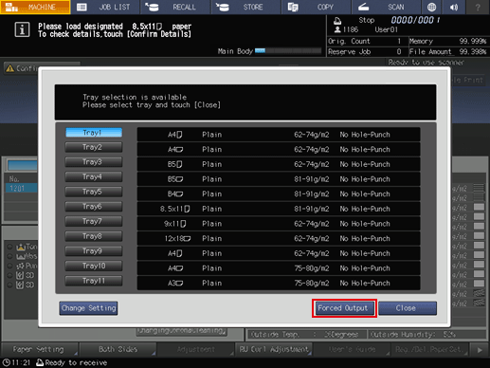The width and height of the screenshot is (490, 368).
Task: Open RU Curl Adjustment menu
Action: [274, 349]
